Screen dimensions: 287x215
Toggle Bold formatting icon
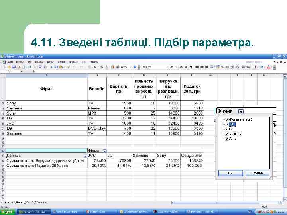pos(181,67)
